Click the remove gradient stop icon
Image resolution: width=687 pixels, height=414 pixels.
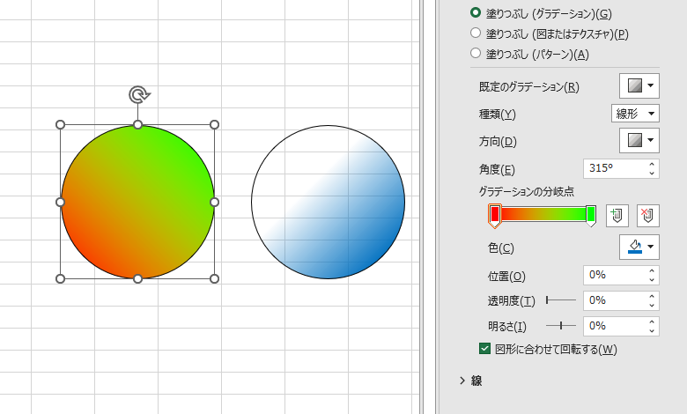click(x=647, y=215)
